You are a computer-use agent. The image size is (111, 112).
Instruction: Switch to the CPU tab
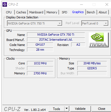[9, 12]
